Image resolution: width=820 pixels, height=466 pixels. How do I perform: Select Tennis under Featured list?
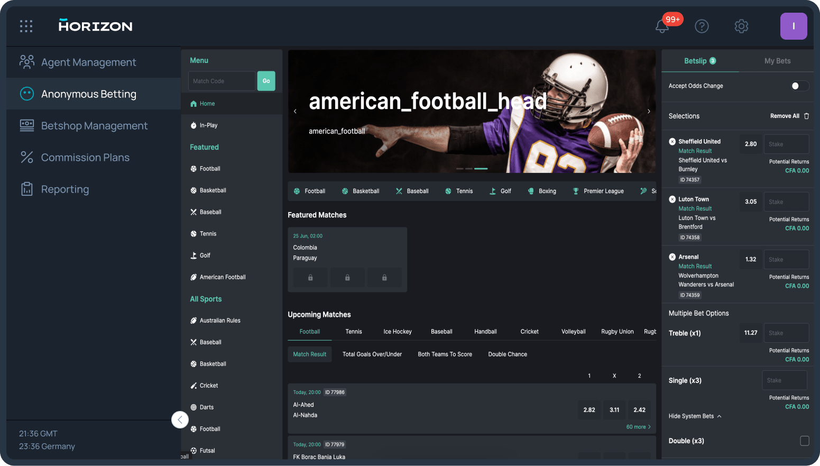[x=232, y=234]
